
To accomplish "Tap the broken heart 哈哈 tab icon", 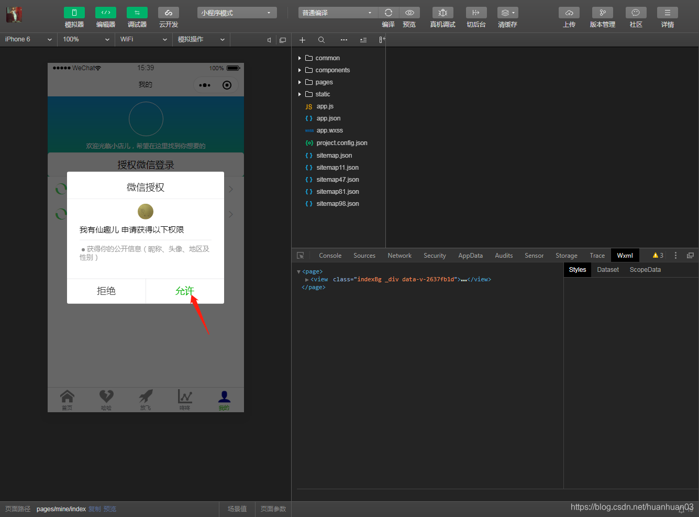I will 106,397.
